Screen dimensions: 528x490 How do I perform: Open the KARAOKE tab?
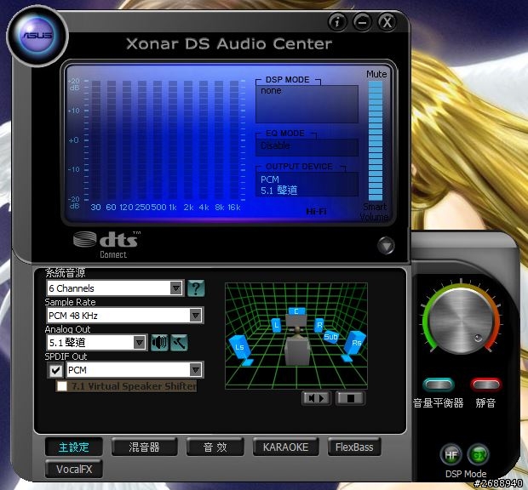(285, 447)
